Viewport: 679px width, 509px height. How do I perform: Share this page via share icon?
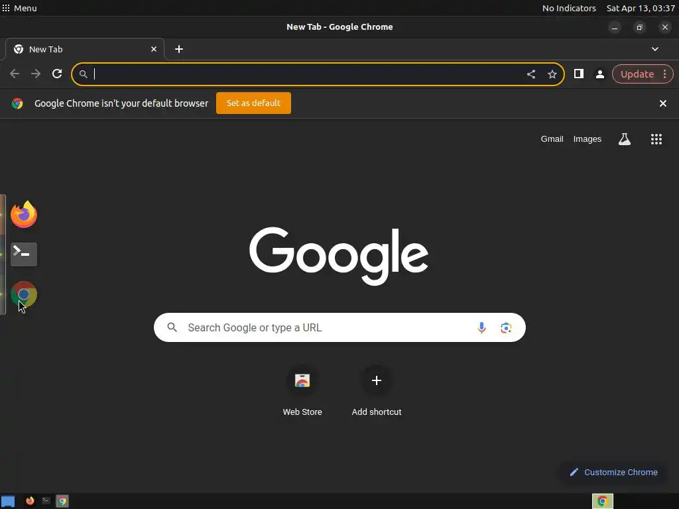coord(531,74)
